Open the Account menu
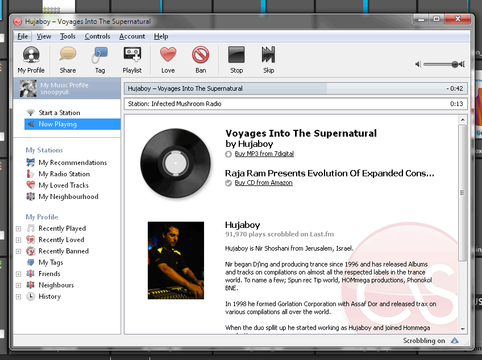 pyautogui.click(x=132, y=36)
